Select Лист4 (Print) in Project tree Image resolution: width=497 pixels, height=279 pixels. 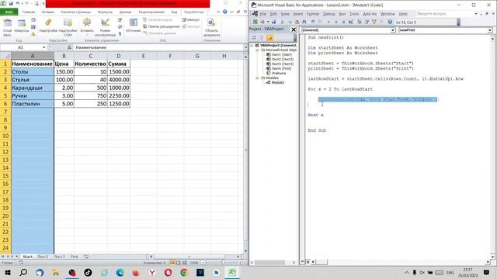pos(279,69)
